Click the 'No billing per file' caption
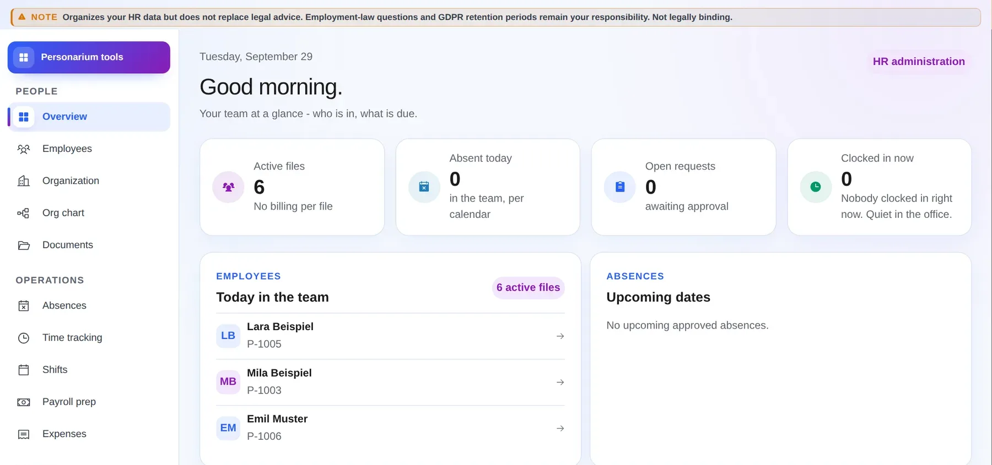992x465 pixels. coord(293,206)
